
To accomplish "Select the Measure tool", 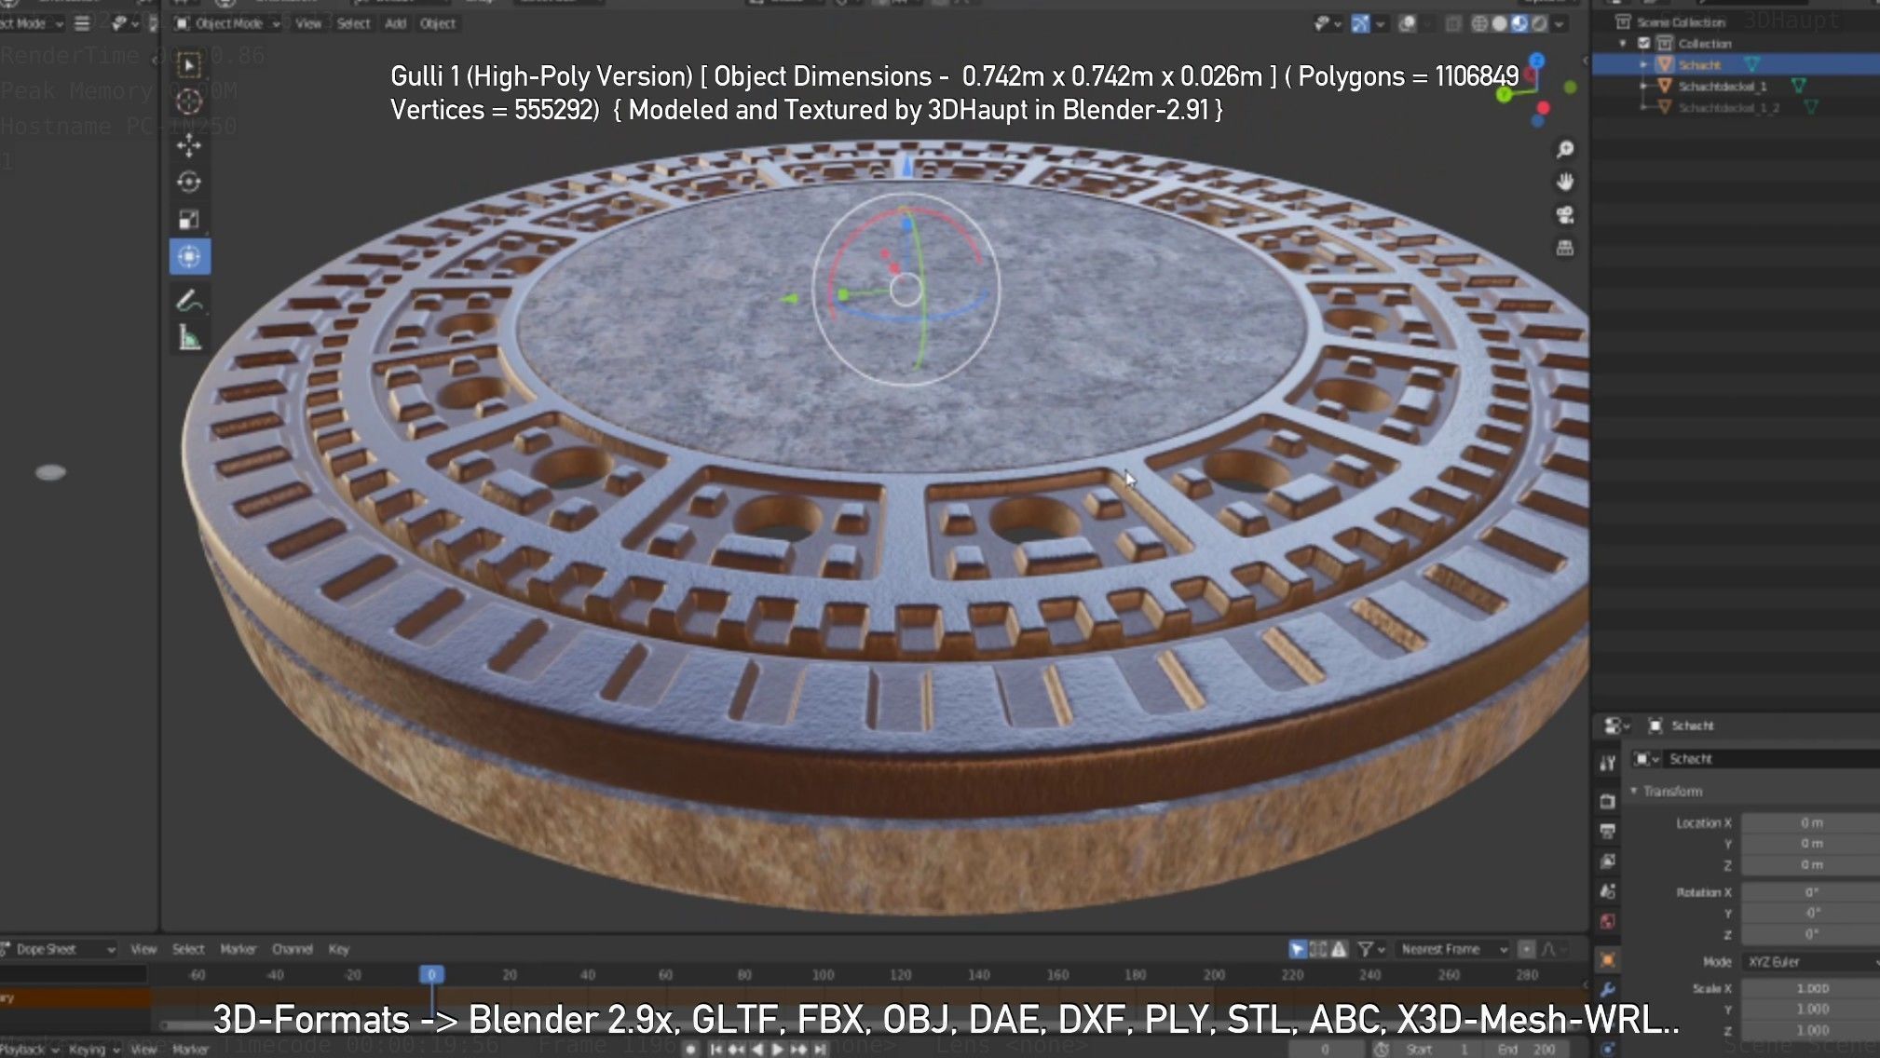I will click(x=189, y=337).
